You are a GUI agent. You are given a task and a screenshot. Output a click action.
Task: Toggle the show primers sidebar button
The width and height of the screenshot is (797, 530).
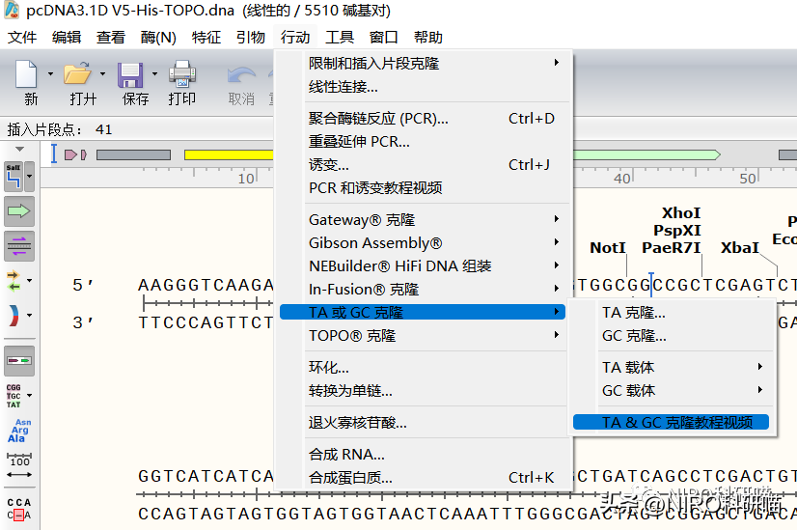[x=18, y=245]
